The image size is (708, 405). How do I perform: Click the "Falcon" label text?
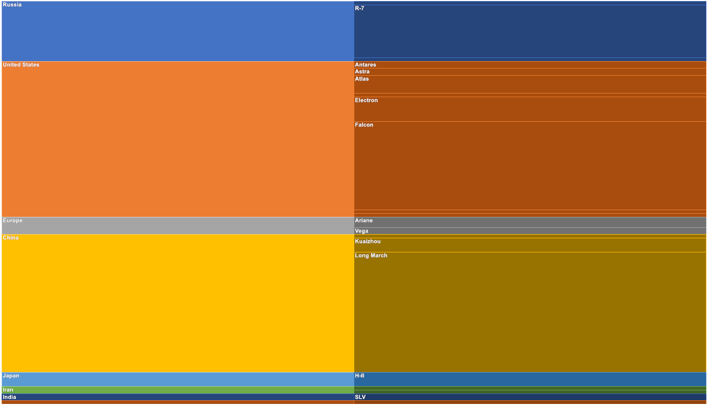(x=364, y=125)
